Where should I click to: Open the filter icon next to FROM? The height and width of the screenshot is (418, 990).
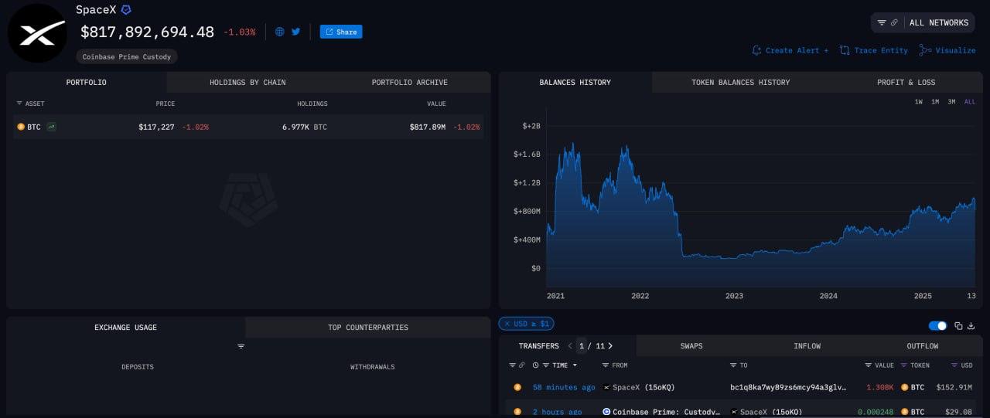(x=606, y=365)
